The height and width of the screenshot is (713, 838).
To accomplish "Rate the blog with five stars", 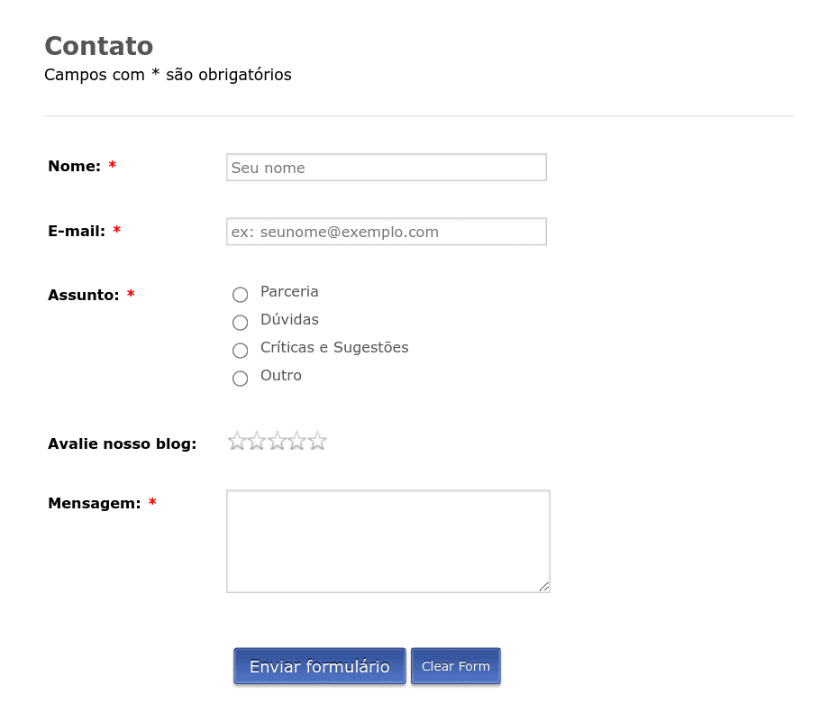I will pyautogui.click(x=317, y=441).
